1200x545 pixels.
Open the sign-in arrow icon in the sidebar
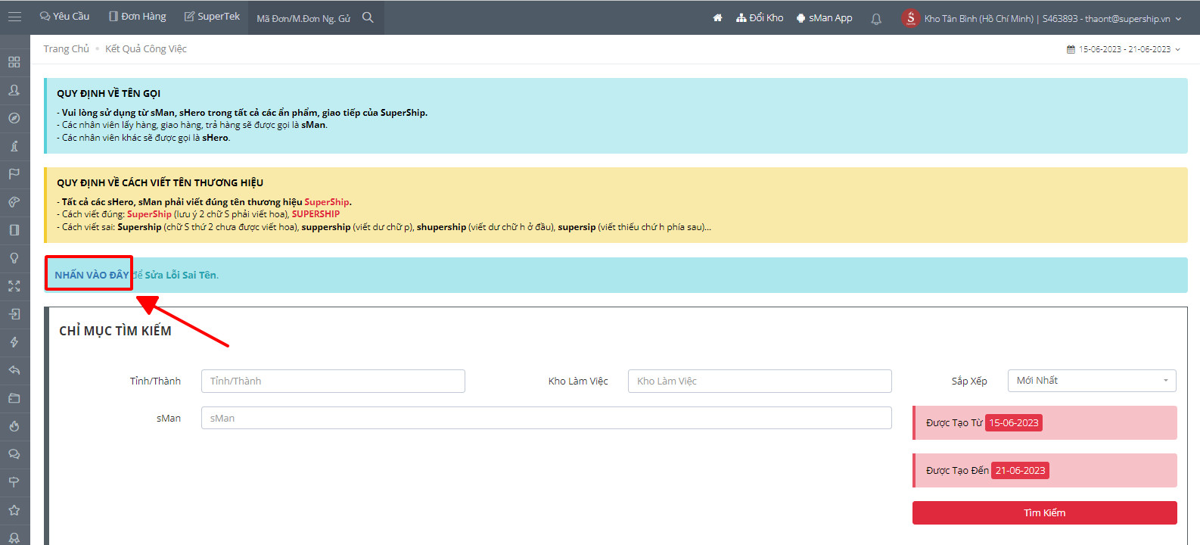point(14,314)
